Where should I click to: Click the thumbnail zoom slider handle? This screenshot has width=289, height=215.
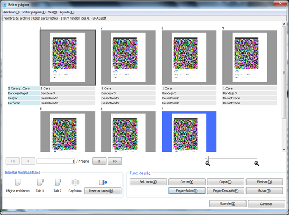click(x=207, y=159)
